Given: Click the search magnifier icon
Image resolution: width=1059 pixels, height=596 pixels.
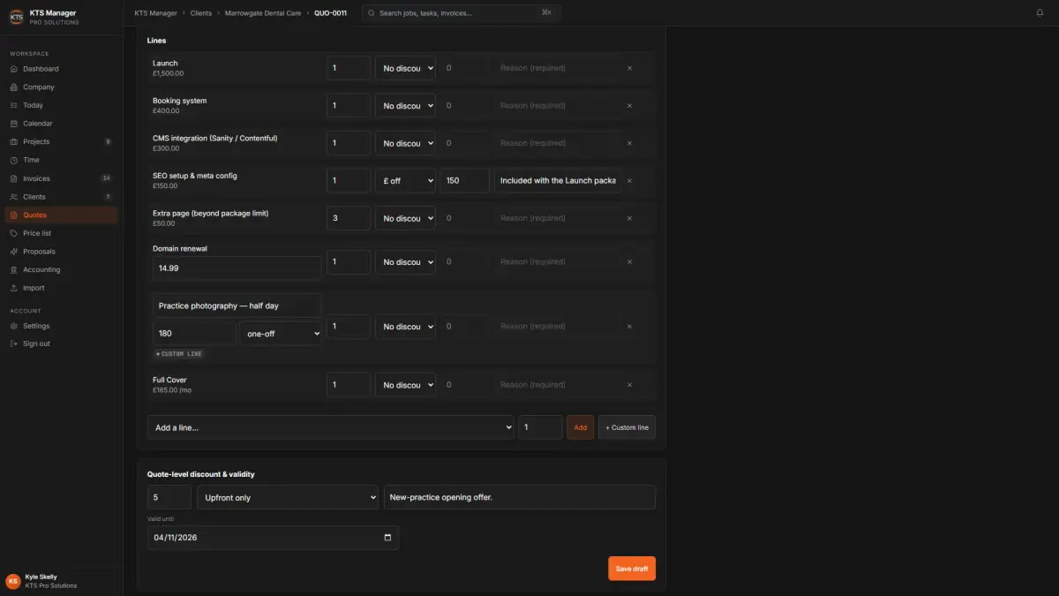Looking at the screenshot, I should (371, 13).
